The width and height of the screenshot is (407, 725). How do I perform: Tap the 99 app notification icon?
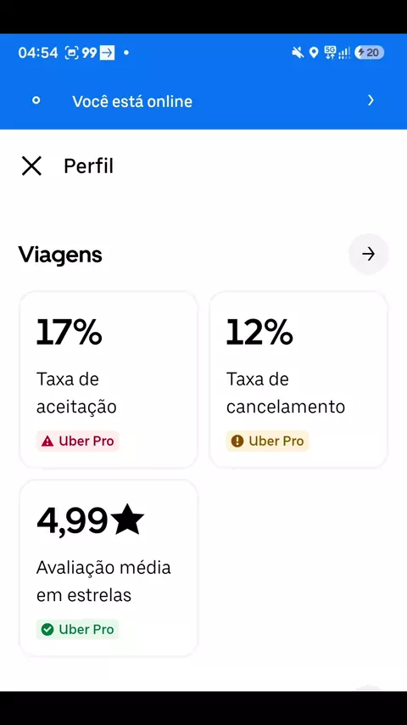[x=89, y=53]
